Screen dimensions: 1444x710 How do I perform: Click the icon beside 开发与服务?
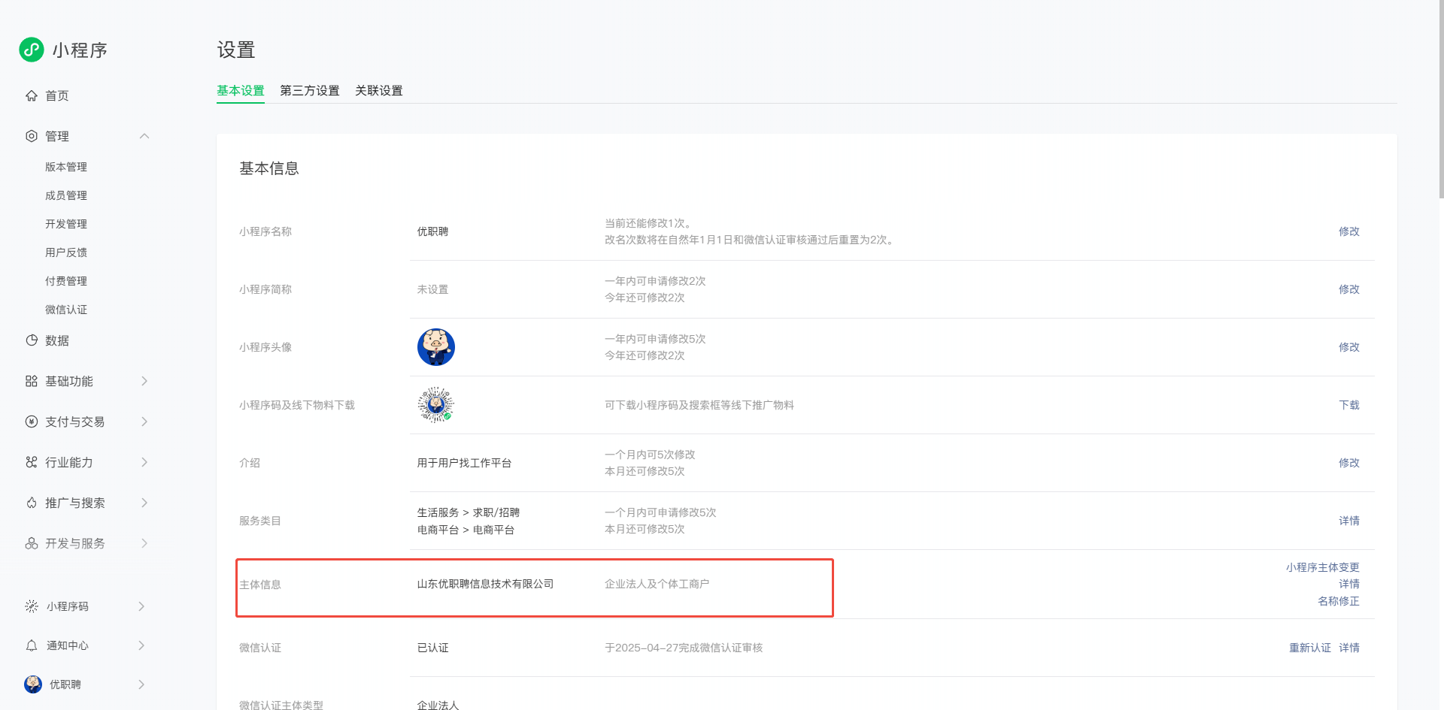pos(32,543)
